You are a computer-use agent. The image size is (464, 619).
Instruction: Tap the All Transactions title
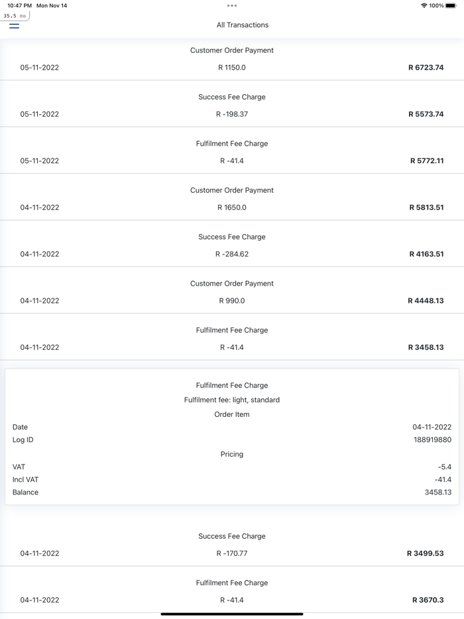(243, 25)
